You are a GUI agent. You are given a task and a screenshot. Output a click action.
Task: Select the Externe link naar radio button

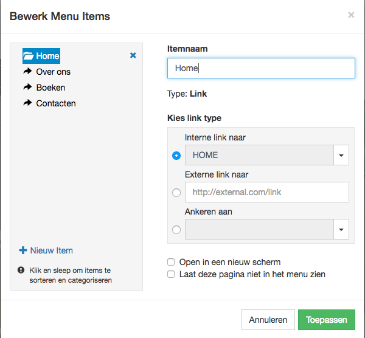[176, 193]
